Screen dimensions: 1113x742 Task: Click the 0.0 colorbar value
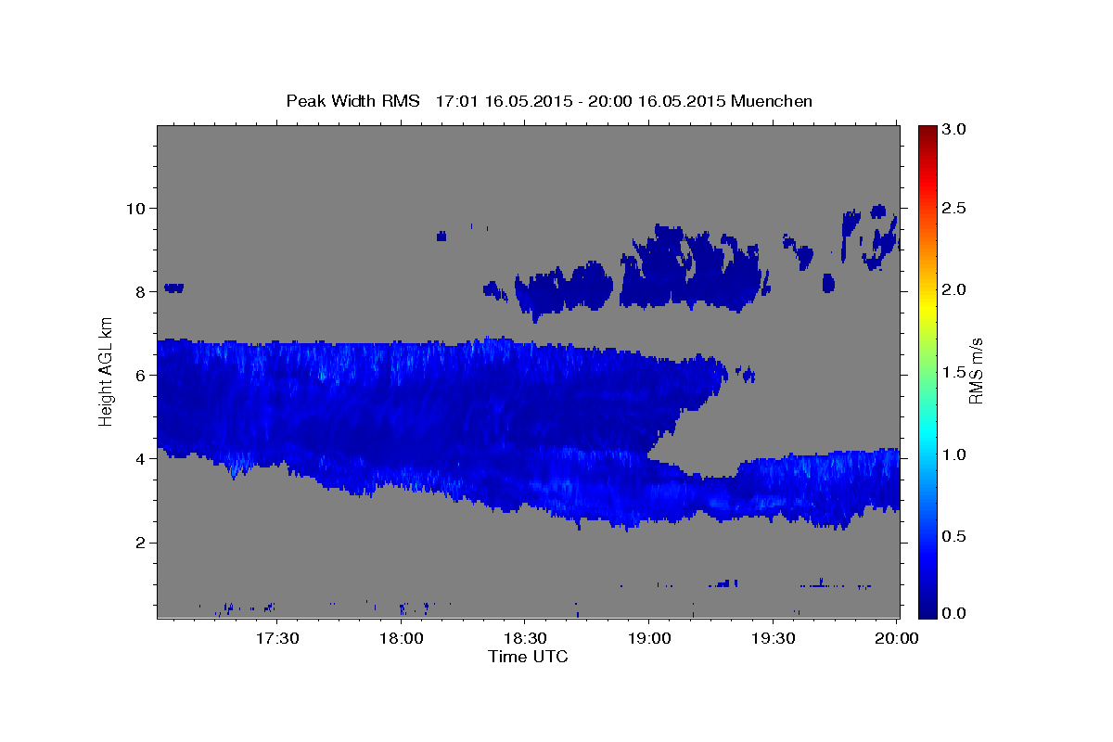click(x=955, y=613)
